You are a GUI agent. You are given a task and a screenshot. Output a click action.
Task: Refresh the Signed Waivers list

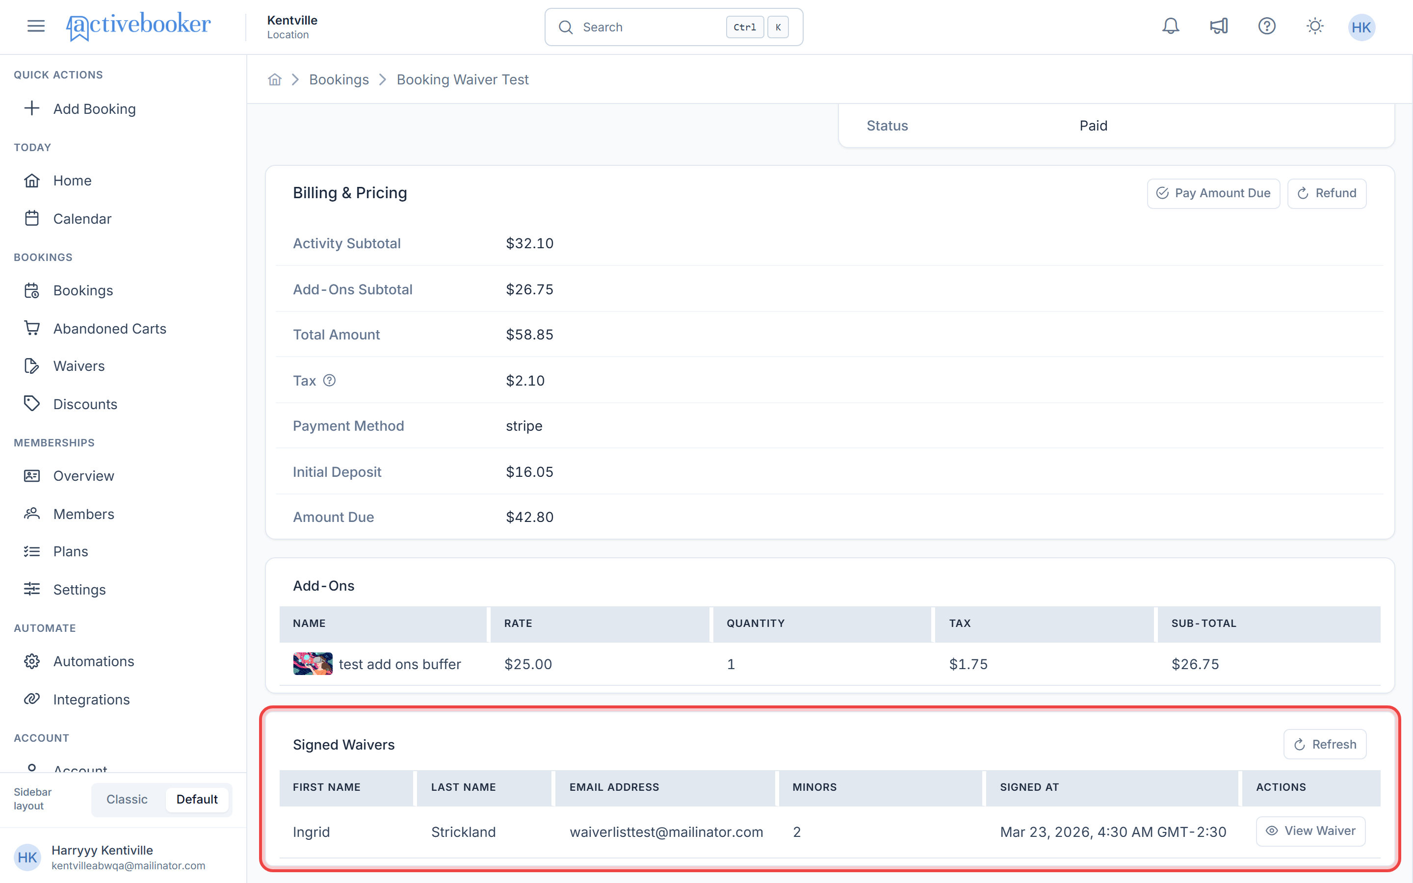tap(1325, 744)
